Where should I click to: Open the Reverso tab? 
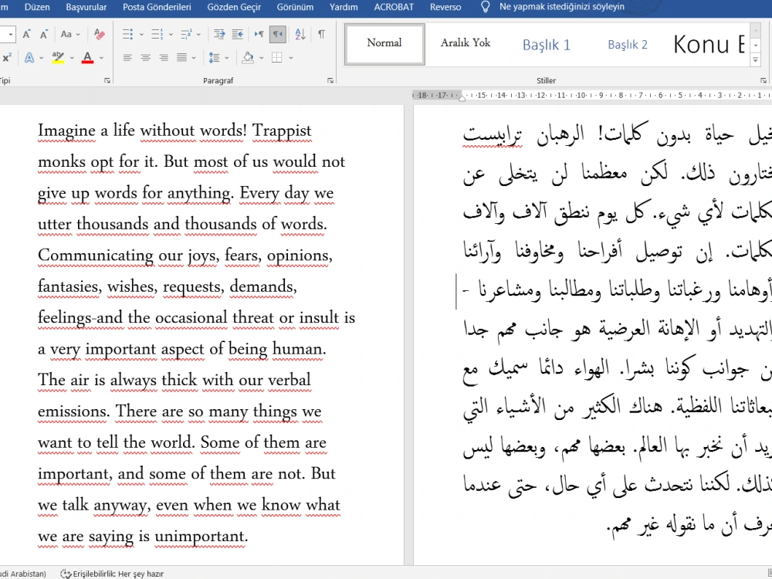click(445, 7)
